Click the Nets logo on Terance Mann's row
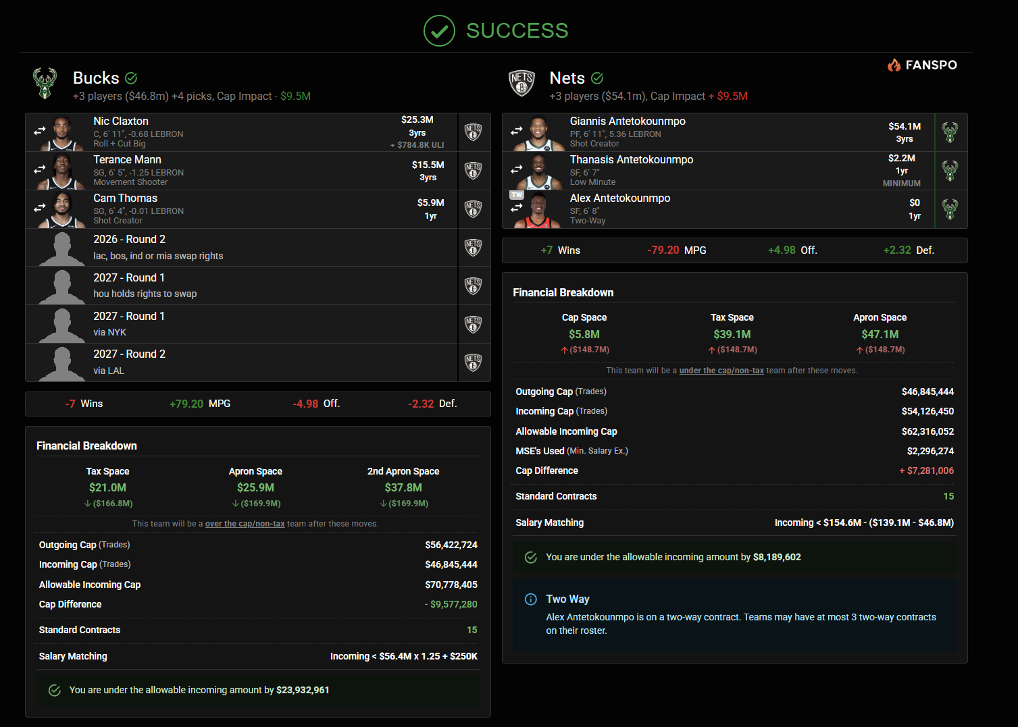The height and width of the screenshot is (727, 1018). (473, 171)
